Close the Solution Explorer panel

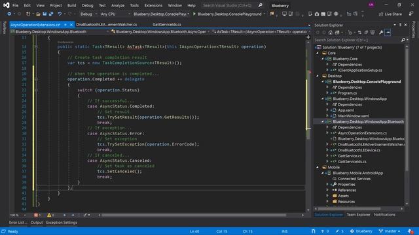point(406,25)
